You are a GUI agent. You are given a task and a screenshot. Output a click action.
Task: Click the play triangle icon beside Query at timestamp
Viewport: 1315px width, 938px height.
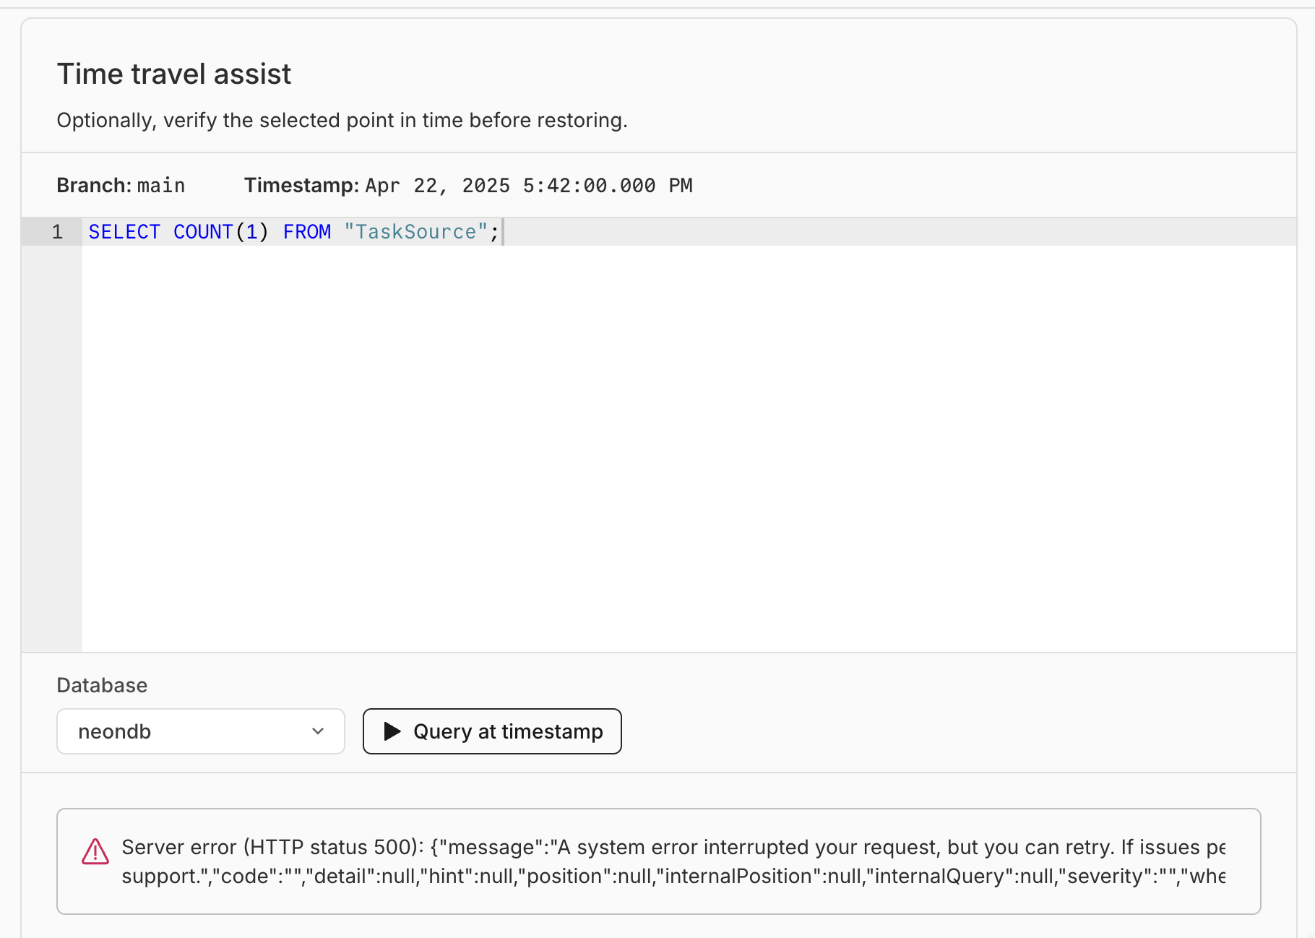[x=392, y=731]
